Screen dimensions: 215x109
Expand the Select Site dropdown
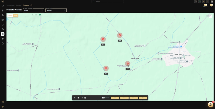(x=56, y=10)
